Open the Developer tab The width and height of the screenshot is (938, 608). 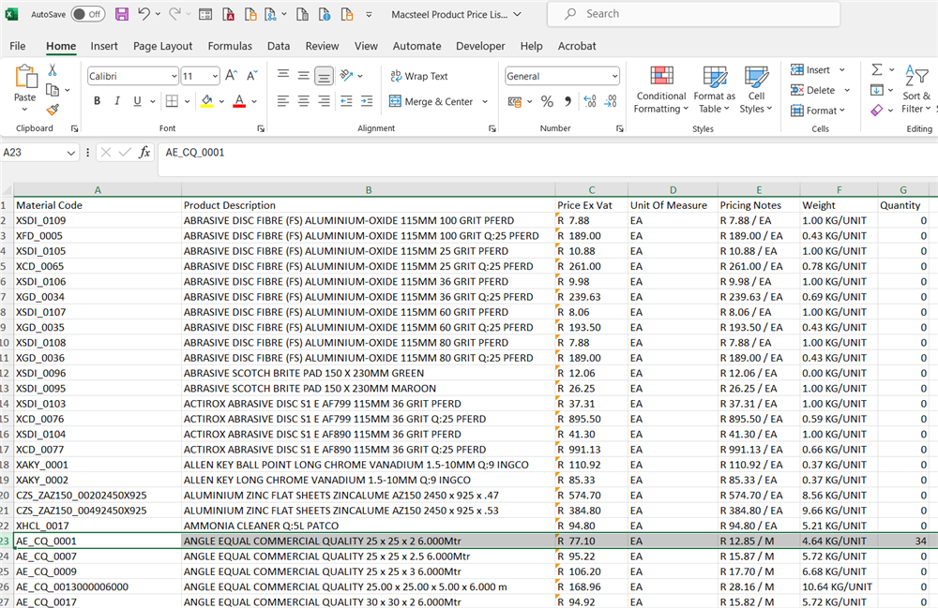480,46
